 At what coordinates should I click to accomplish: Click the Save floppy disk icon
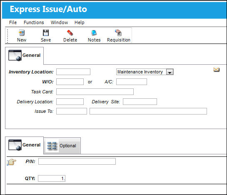point(46,33)
